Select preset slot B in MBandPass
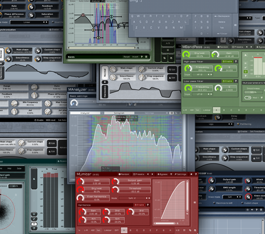The image size is (265, 234). (224, 110)
